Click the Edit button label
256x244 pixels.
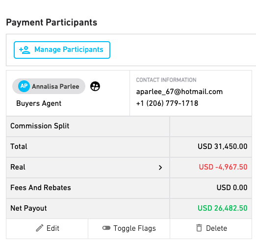point(53,228)
